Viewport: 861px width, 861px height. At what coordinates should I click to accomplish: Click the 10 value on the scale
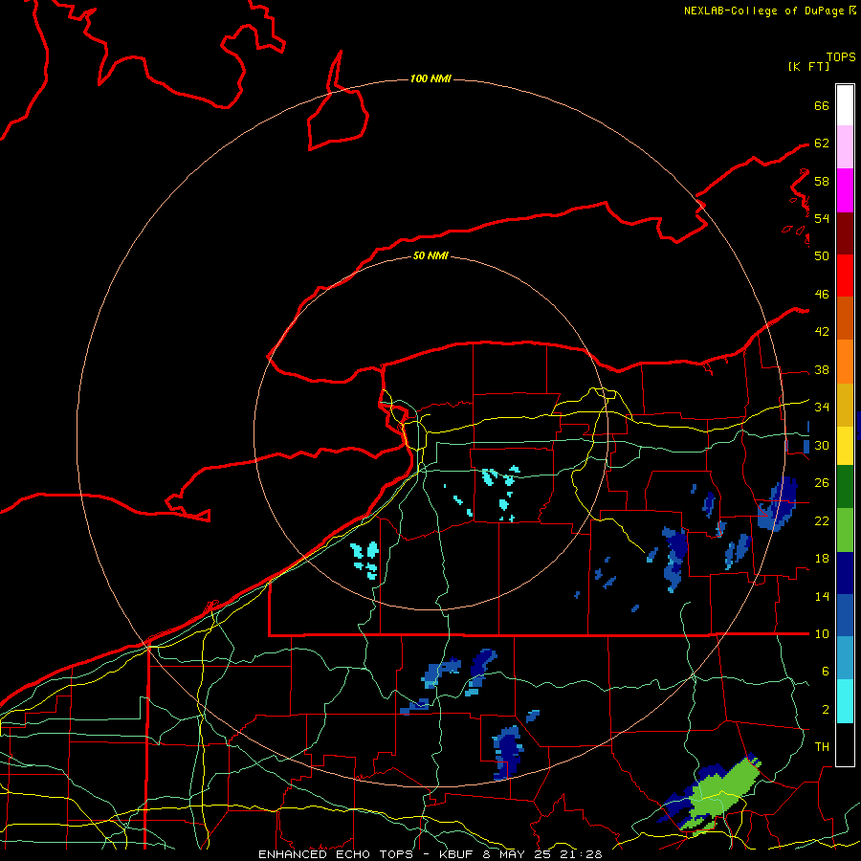click(x=822, y=634)
